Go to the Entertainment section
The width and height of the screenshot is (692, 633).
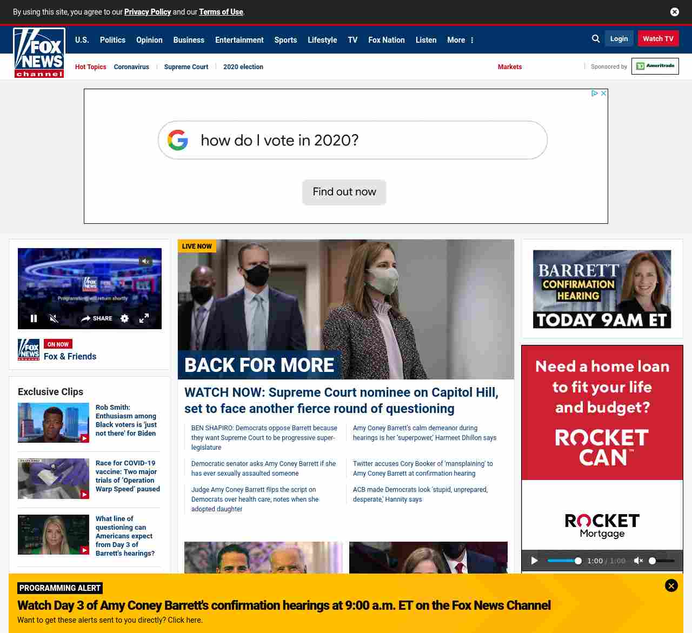point(239,40)
